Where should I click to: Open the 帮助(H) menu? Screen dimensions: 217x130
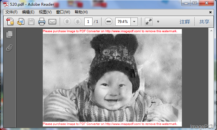[81, 12]
